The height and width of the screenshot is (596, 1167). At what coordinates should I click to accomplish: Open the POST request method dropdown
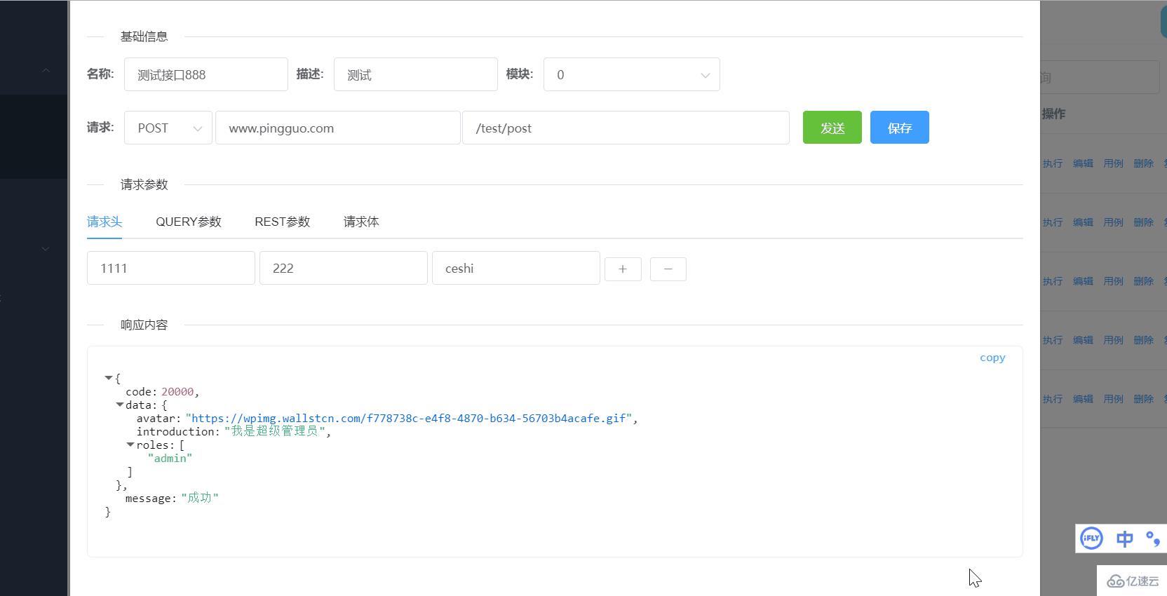pyautogui.click(x=168, y=128)
